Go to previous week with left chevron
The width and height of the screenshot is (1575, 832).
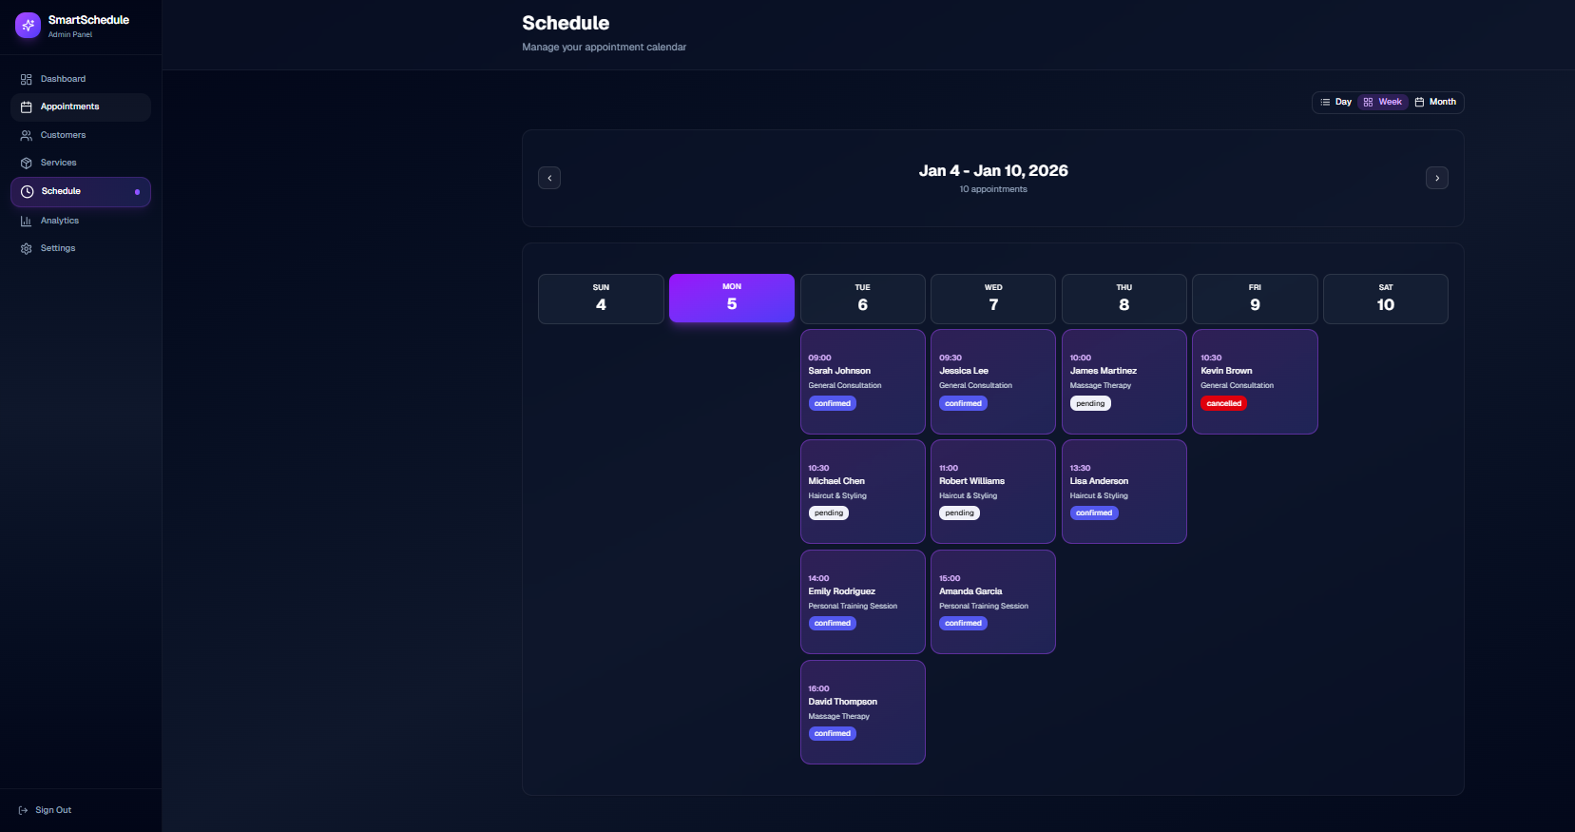point(549,178)
